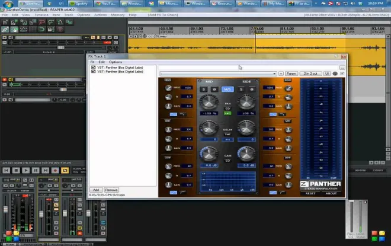Toggle the Mid channel phase invert button
391x246 pixels.
(x=214, y=90)
